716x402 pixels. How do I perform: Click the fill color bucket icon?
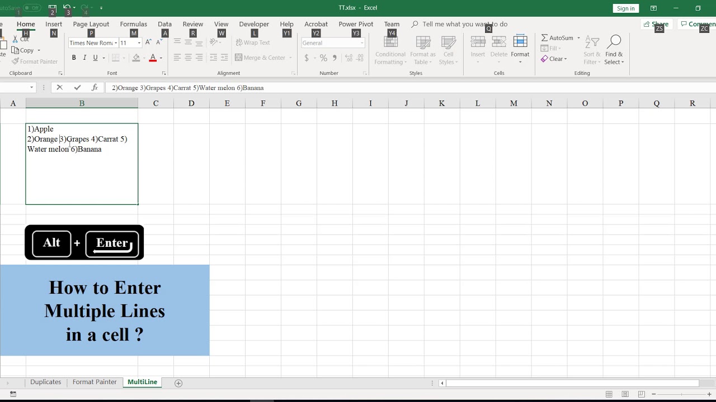136,58
